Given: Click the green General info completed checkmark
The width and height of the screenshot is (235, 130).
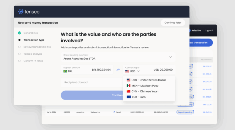Looking at the screenshot, I should pyautogui.click(x=20, y=33).
